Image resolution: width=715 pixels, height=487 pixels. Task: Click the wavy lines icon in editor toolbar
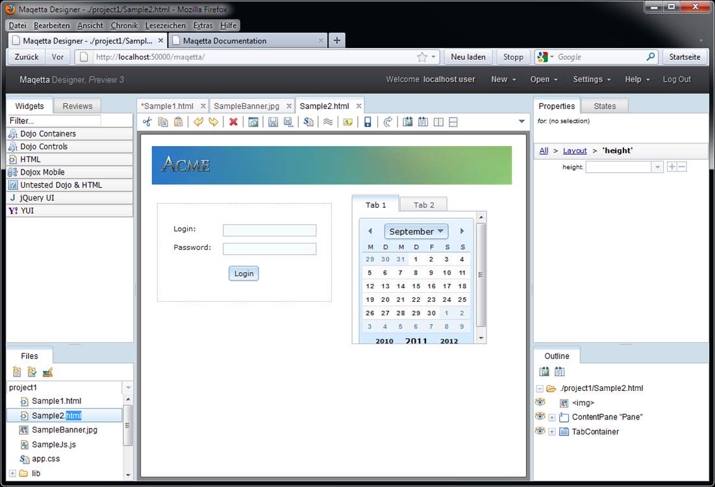point(328,122)
